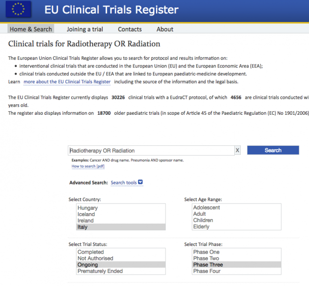Choose Adult age range
The height and width of the screenshot is (286, 309).
236,214
